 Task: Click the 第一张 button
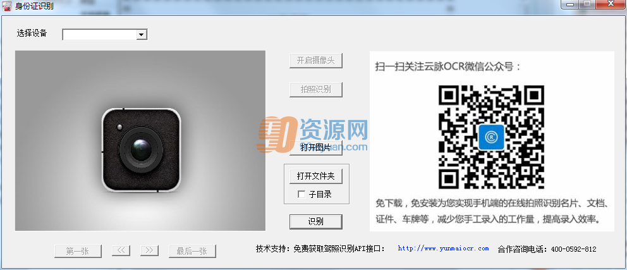click(78, 251)
